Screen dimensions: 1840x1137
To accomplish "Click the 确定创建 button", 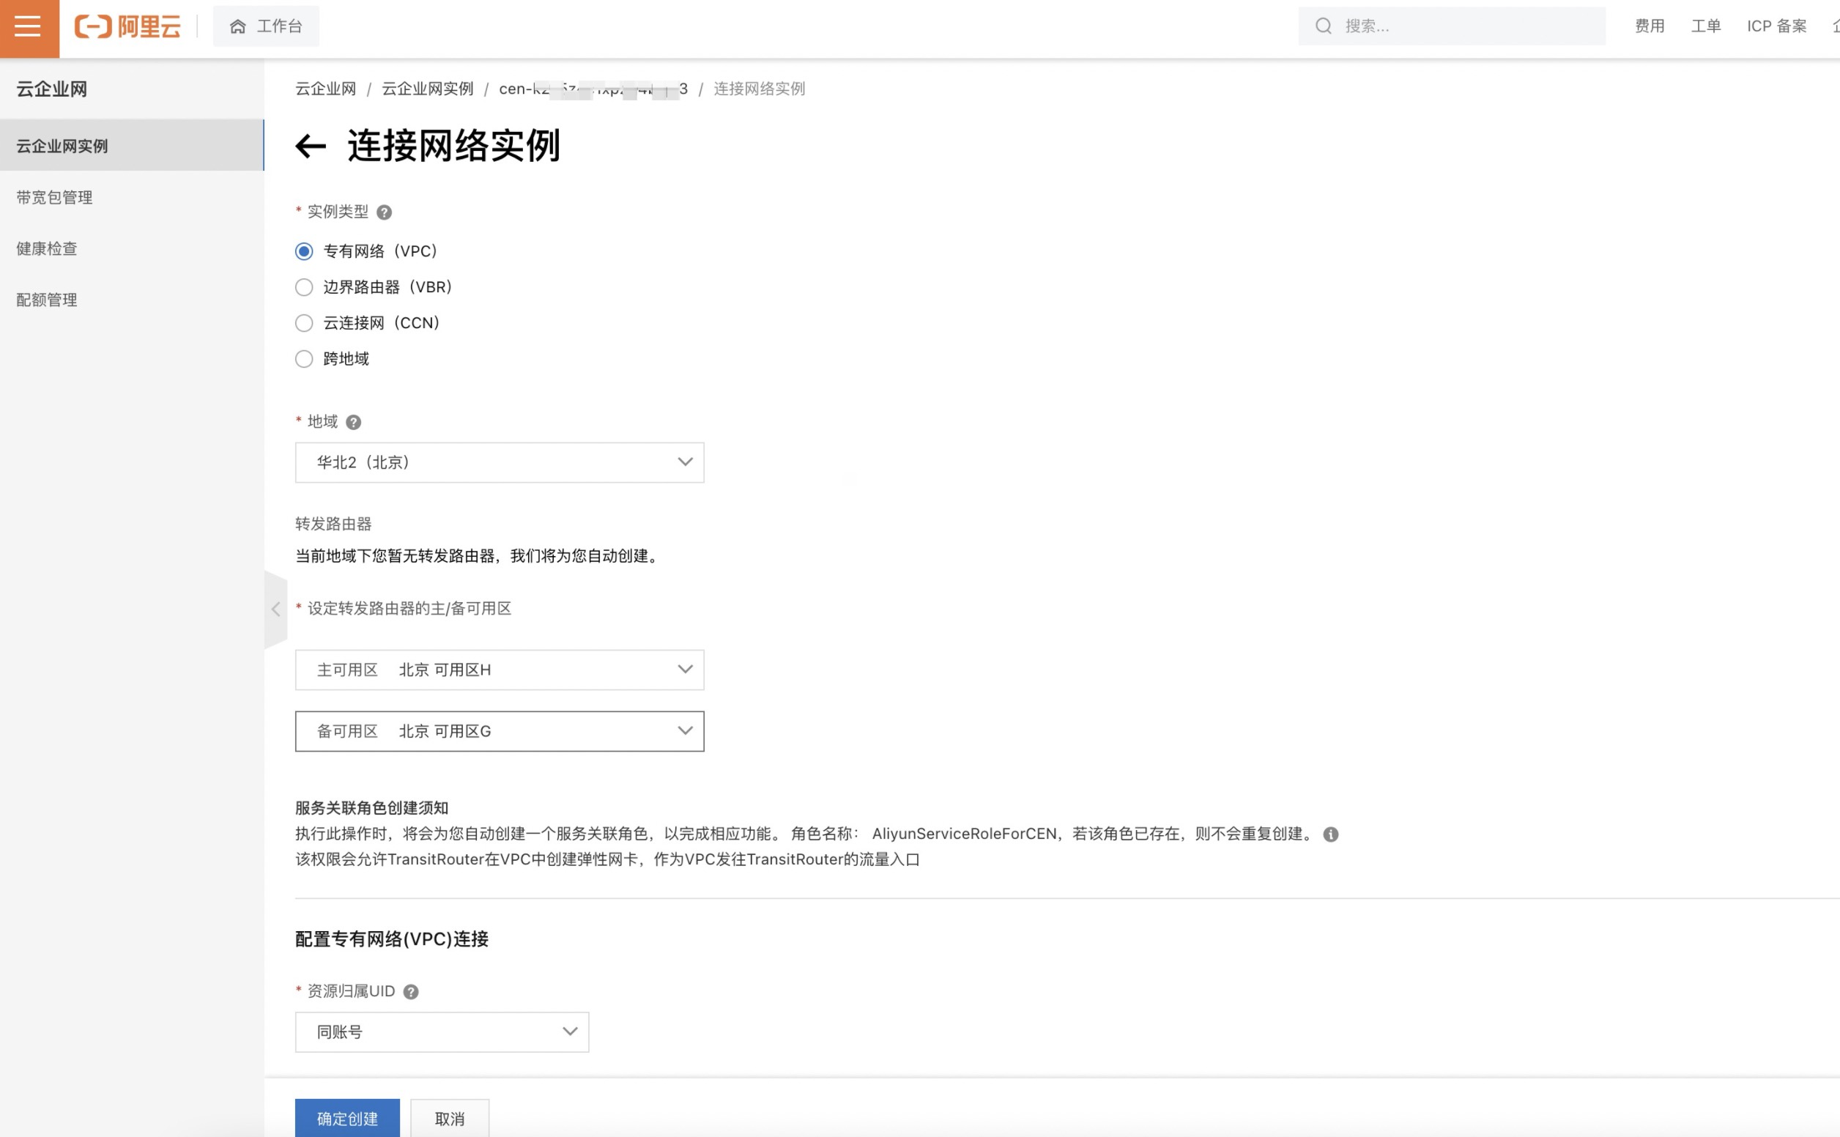I will (x=347, y=1118).
